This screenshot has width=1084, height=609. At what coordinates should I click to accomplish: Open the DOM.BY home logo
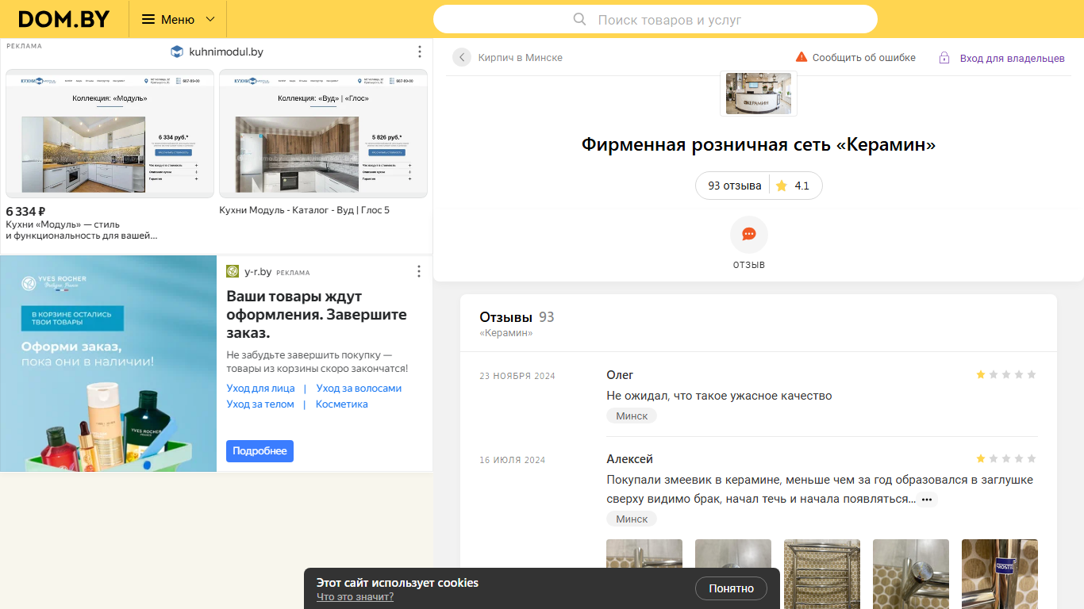point(63,19)
